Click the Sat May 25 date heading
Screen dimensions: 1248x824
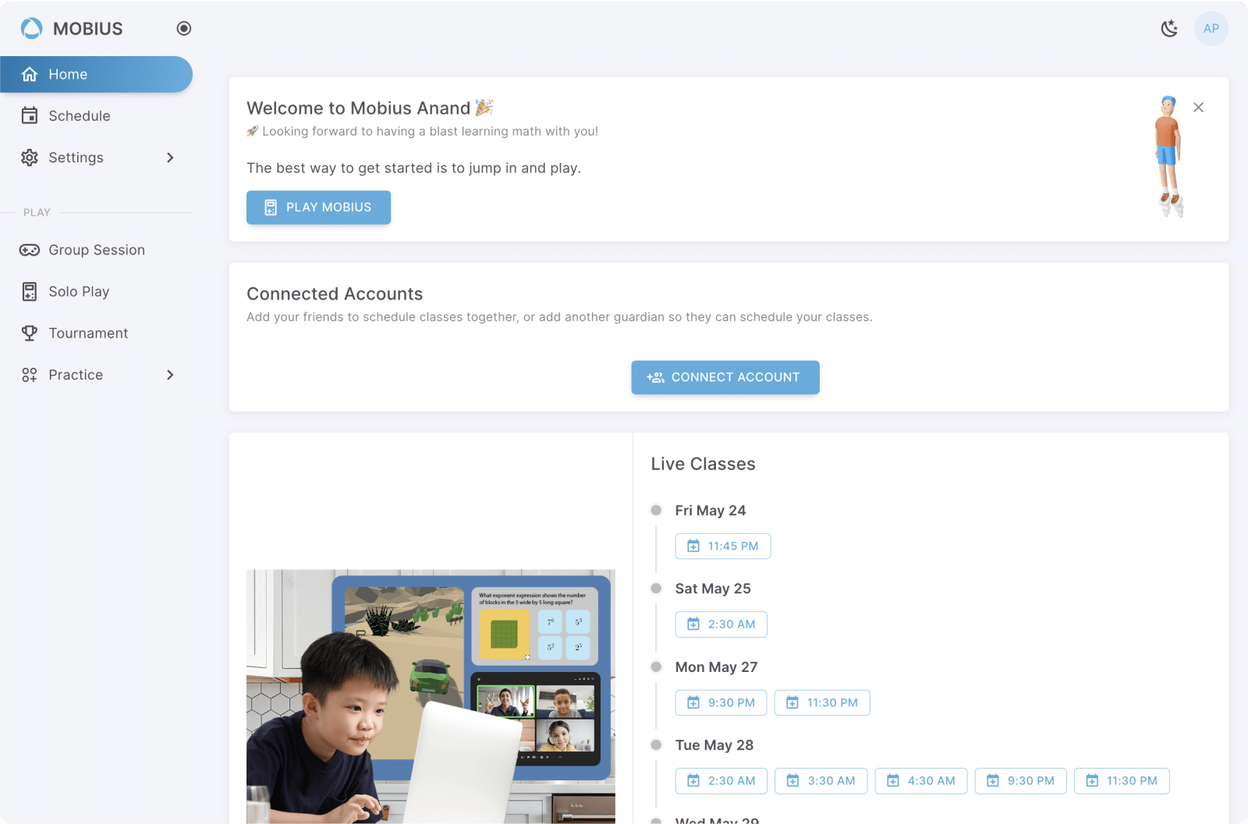click(x=713, y=589)
